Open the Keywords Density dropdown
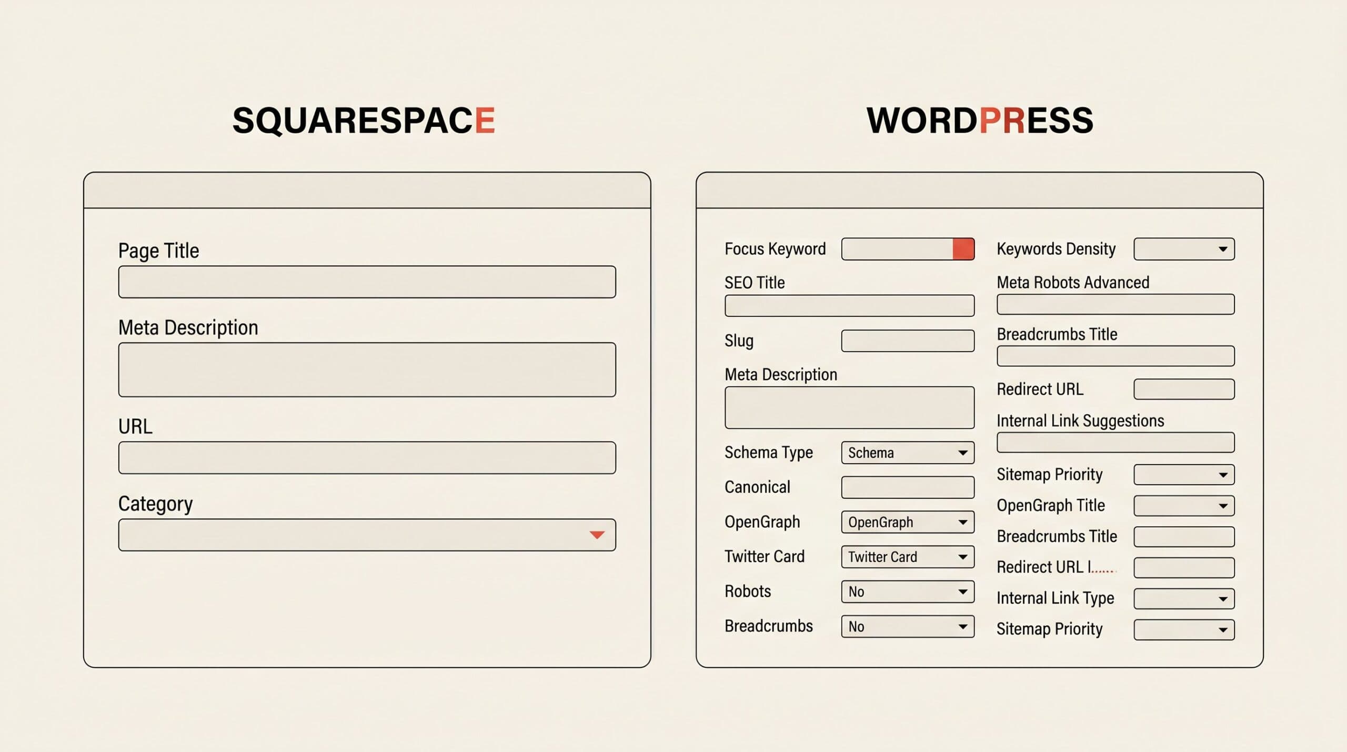 point(1184,249)
